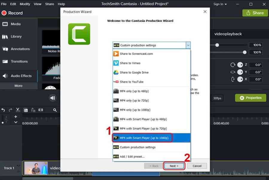Choose Share to Google Drive
This screenshot has width=269, height=180.
(152, 73)
